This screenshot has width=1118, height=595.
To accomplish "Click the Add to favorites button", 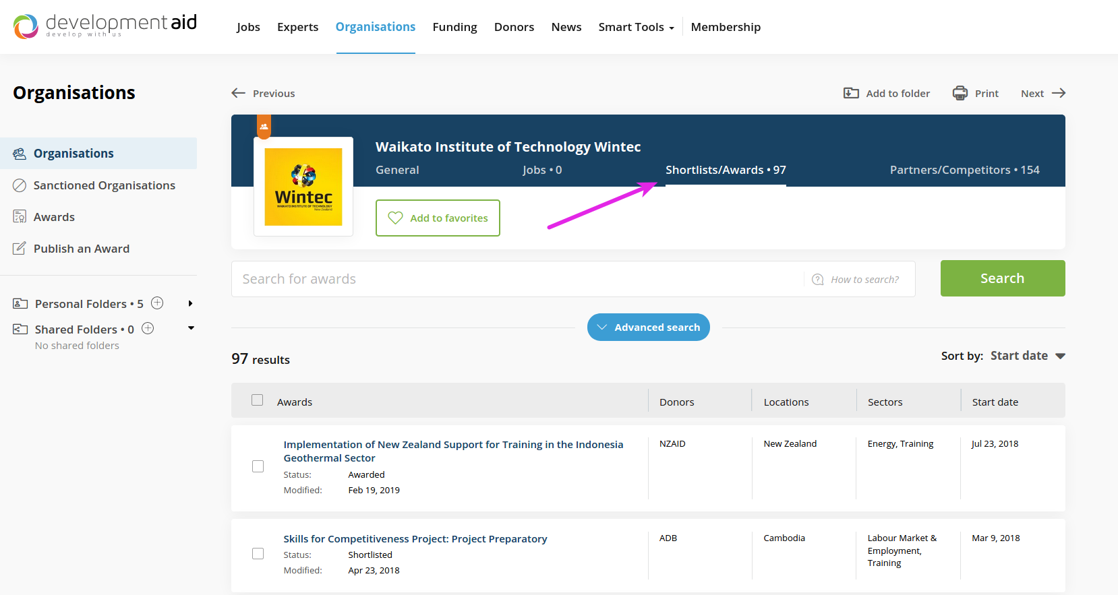I will pyautogui.click(x=438, y=218).
